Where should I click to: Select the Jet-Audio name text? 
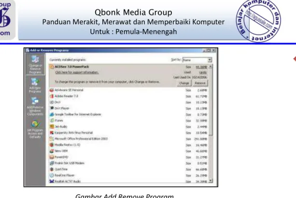click(x=61, y=127)
